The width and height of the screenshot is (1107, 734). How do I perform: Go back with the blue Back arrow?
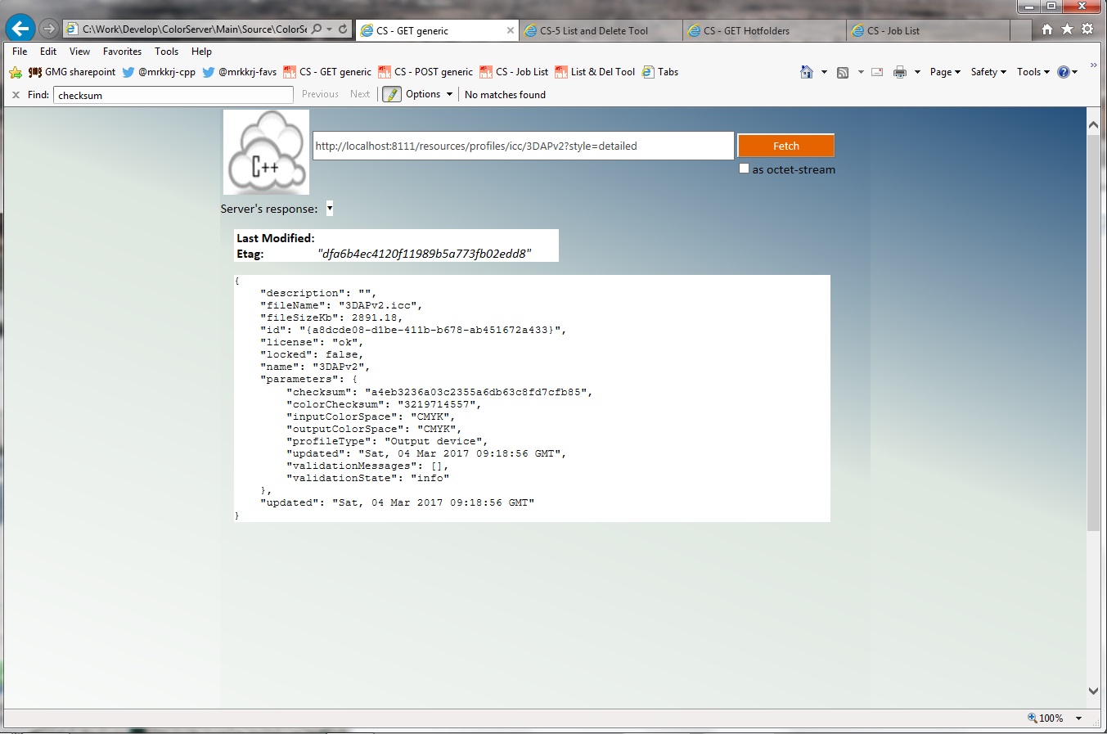pos(20,29)
